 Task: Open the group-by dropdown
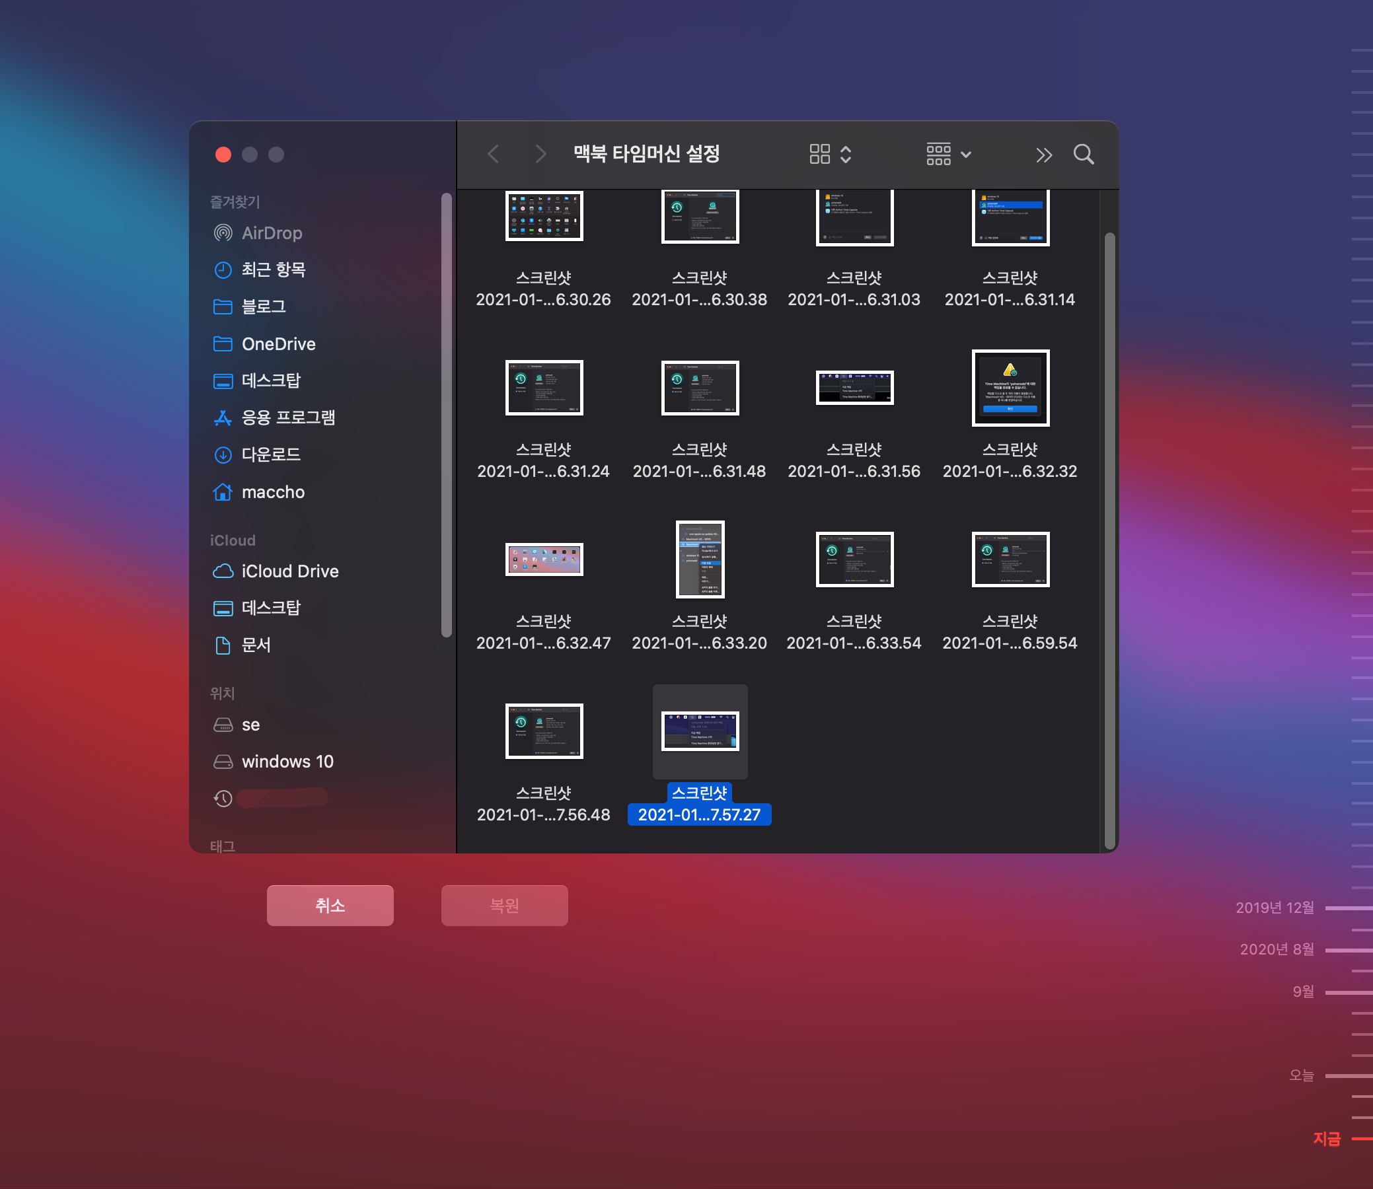click(x=948, y=155)
